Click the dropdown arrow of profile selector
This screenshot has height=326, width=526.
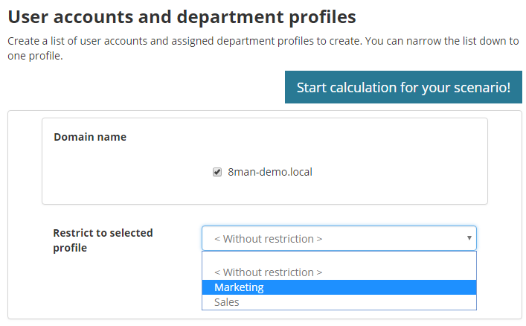tap(469, 238)
